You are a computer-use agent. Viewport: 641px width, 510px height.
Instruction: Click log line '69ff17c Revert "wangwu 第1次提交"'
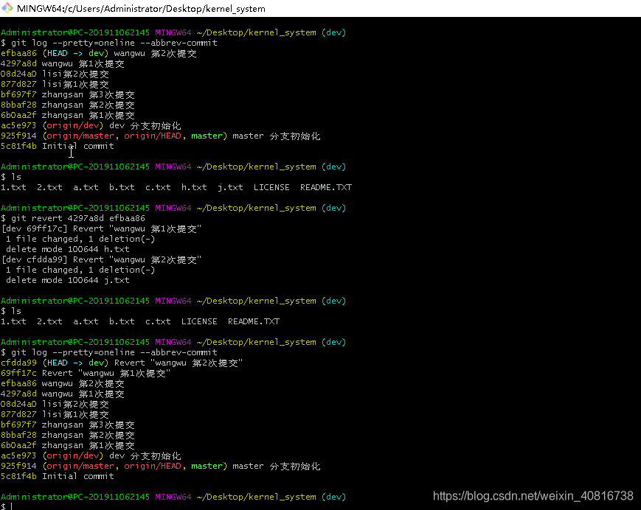tap(86, 373)
